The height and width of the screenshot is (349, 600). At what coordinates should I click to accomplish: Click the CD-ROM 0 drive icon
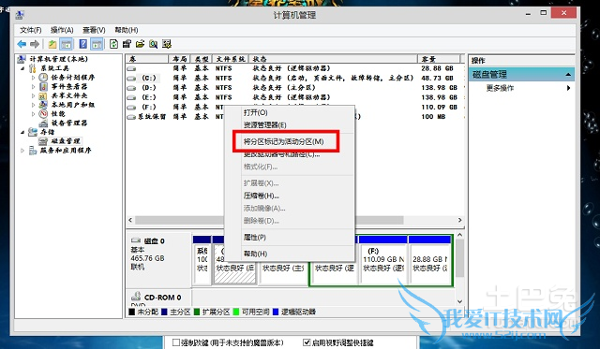[136, 297]
